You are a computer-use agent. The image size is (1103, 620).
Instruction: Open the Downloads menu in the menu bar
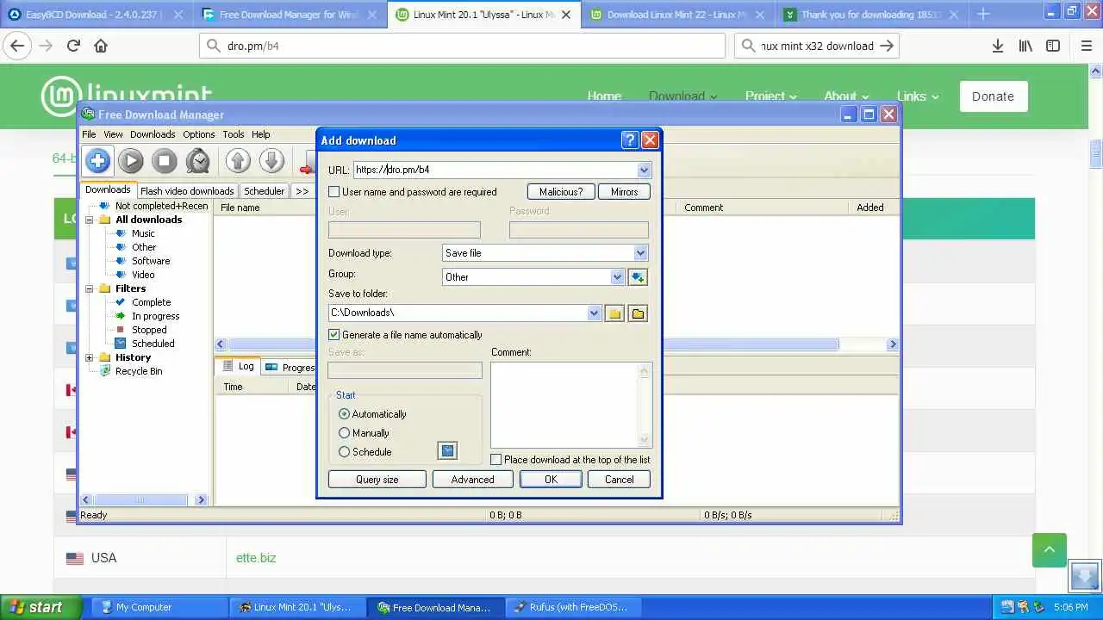(153, 134)
